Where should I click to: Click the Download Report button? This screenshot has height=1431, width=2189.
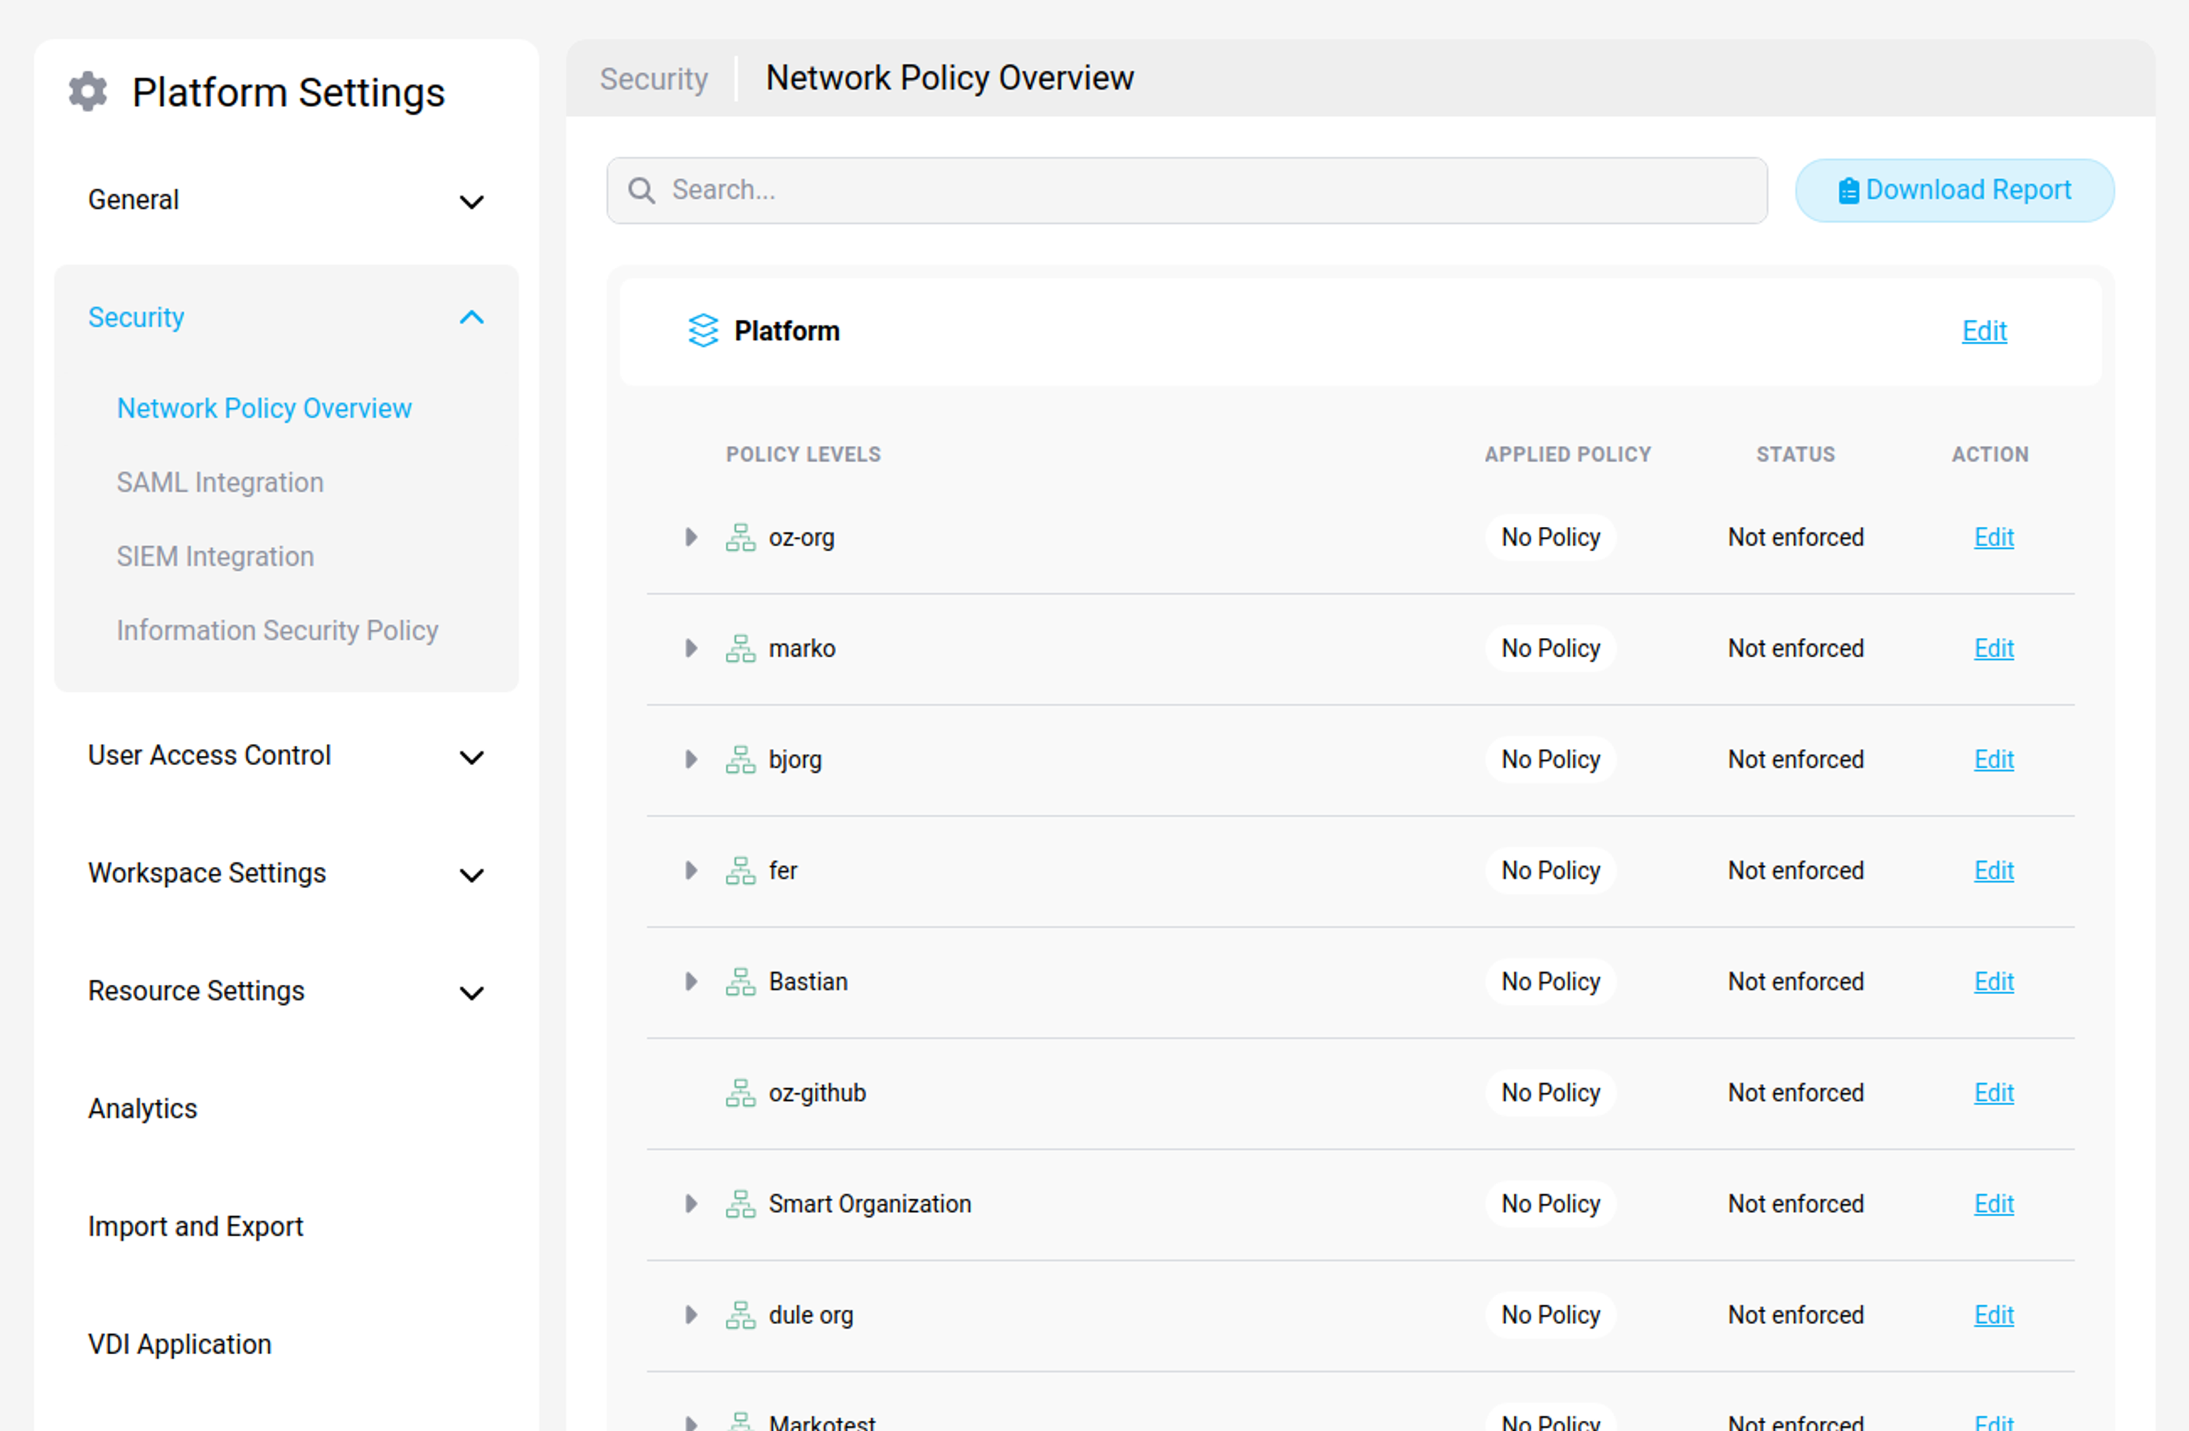point(1954,189)
